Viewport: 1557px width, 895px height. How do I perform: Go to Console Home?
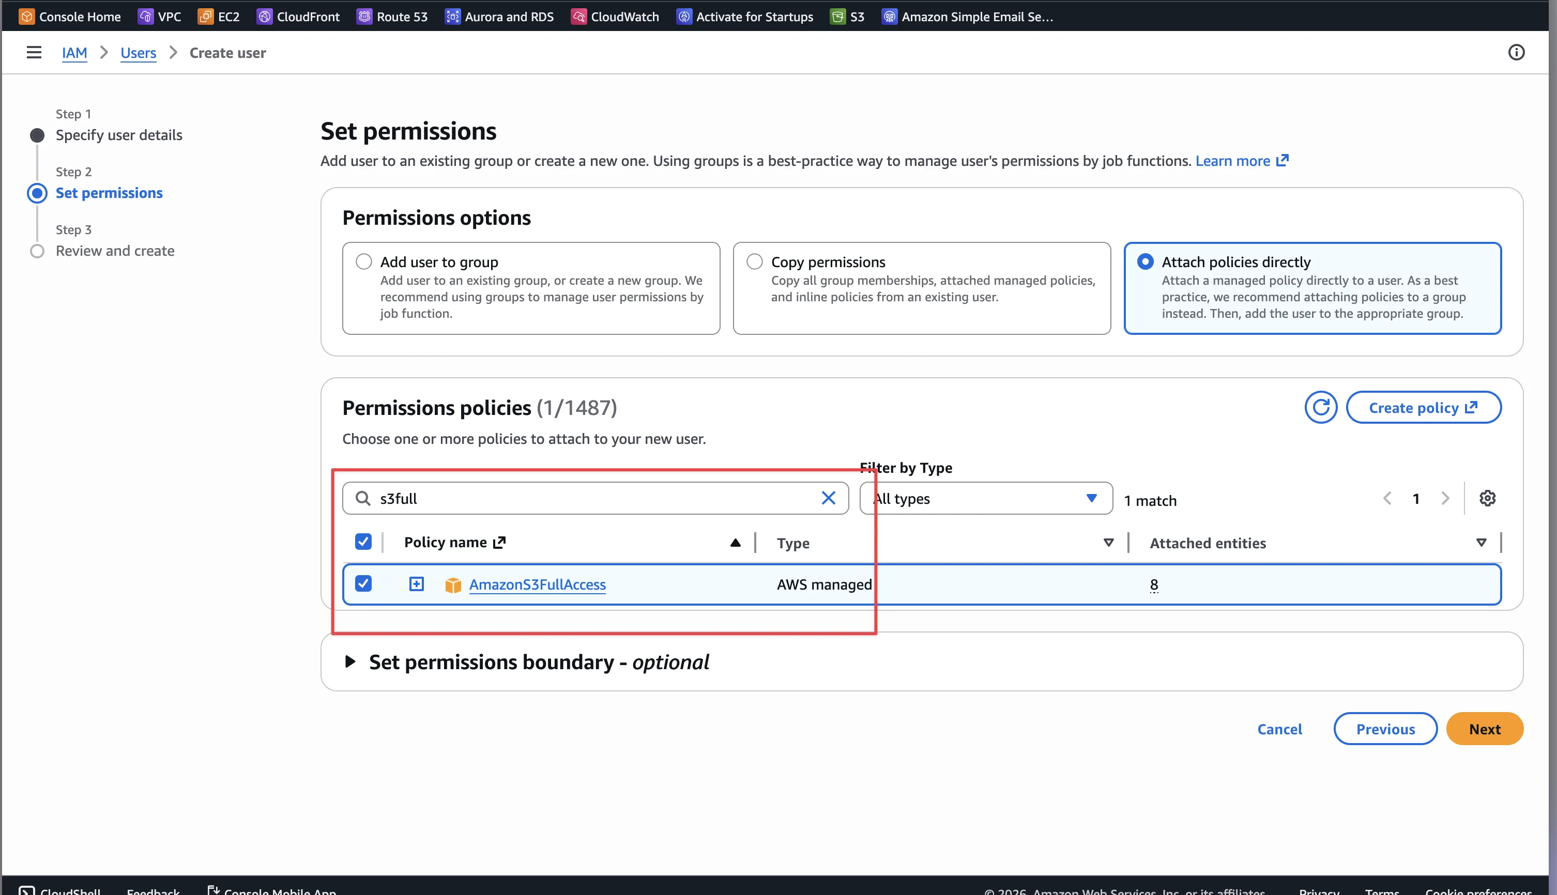pos(69,17)
